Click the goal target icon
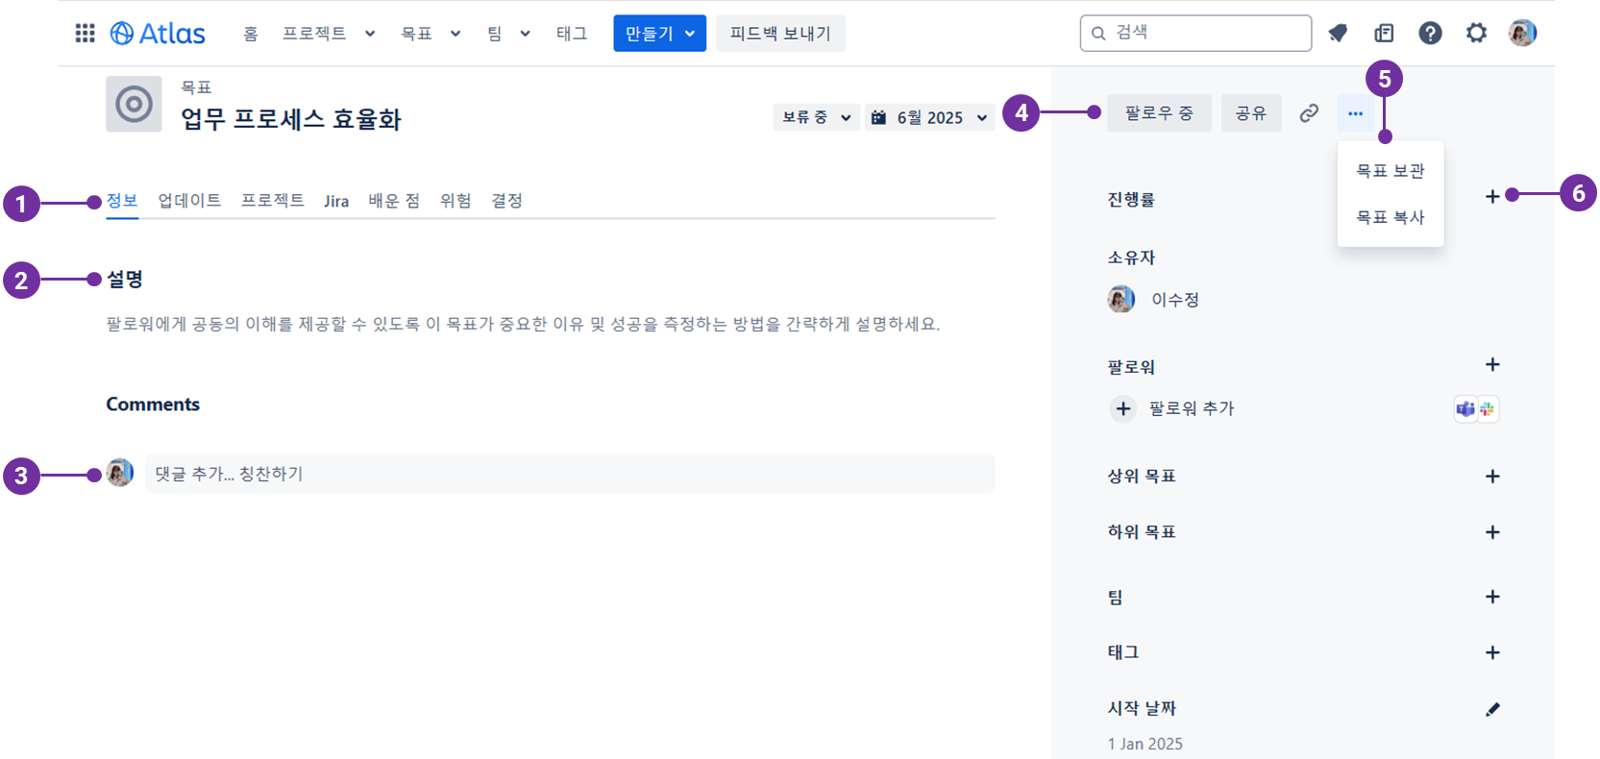The height and width of the screenshot is (759, 1600). click(134, 104)
